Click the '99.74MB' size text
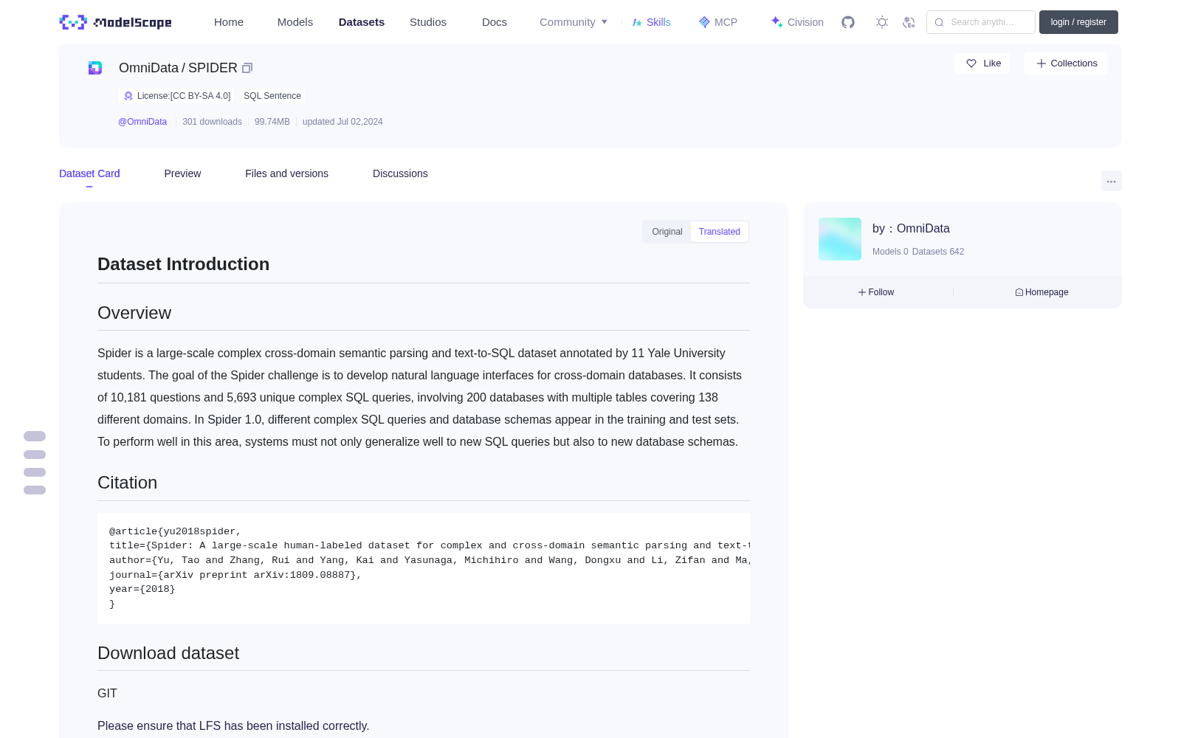The height and width of the screenshot is (738, 1181). [x=272, y=122]
